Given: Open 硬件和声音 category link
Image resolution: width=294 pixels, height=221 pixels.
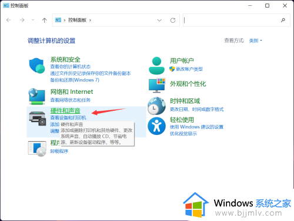Looking at the screenshot, I should point(65,111).
